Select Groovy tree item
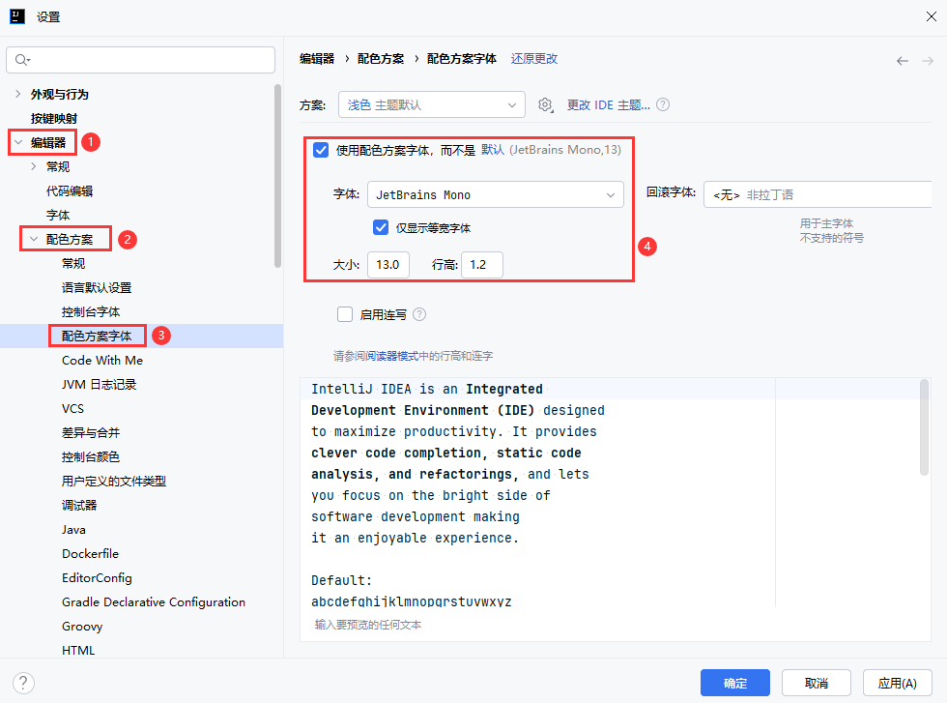Screen dimensions: 947x703 click(82, 627)
